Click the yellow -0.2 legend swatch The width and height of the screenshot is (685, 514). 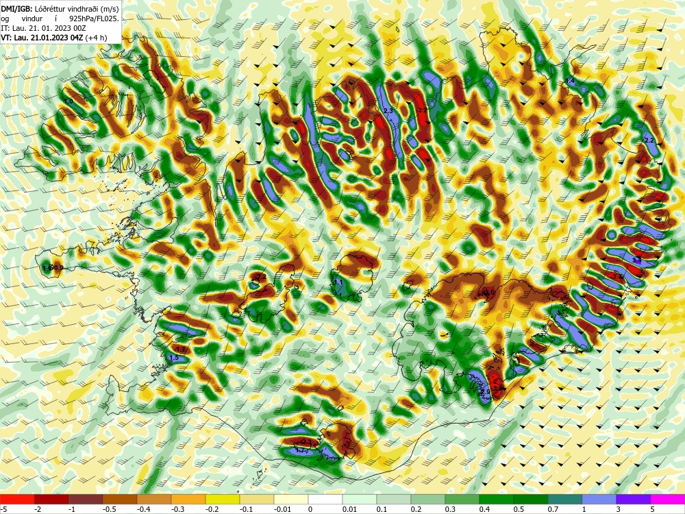point(223,499)
